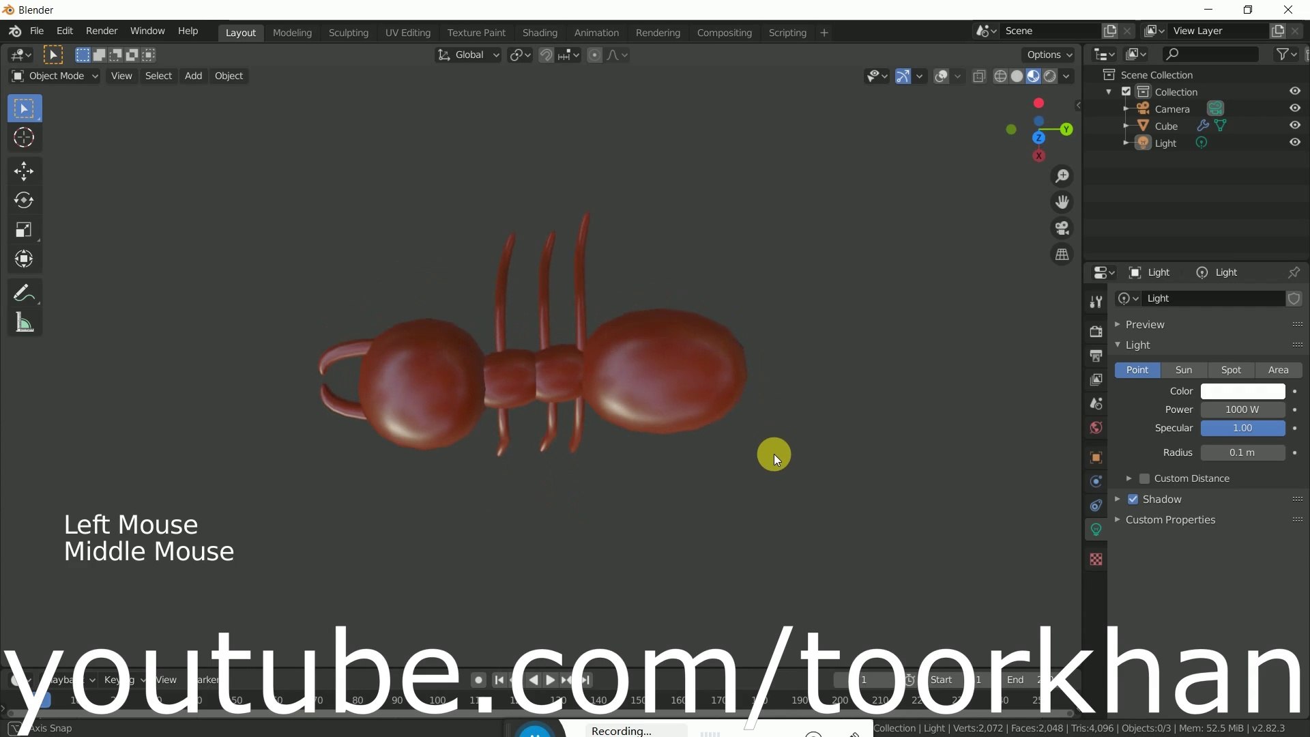The image size is (1310, 737).
Task: Open the Render menu
Action: coord(102,31)
